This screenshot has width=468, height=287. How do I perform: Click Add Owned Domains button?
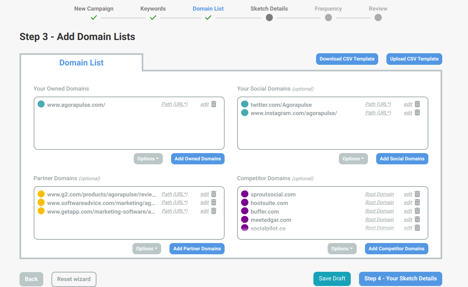(198, 159)
